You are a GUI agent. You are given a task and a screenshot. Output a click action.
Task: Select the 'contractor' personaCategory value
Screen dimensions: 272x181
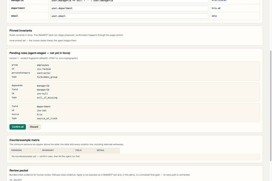[x=44, y=73]
